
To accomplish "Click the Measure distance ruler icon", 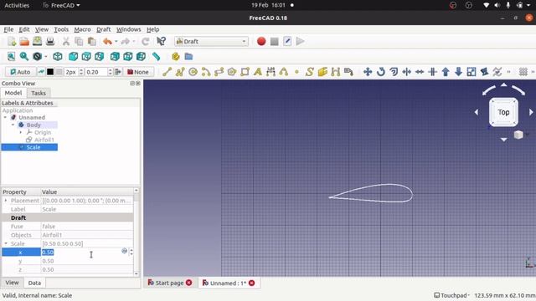I will [x=157, y=56].
